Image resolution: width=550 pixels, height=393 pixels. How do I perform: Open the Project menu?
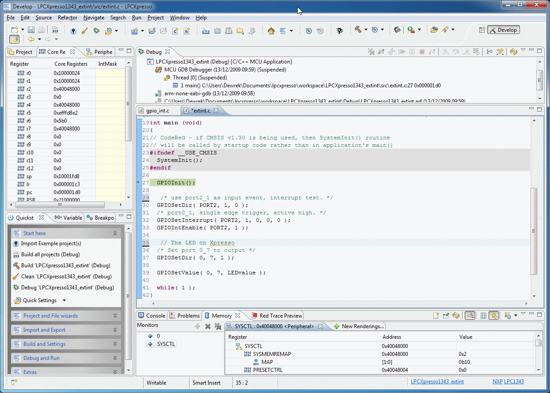[156, 18]
